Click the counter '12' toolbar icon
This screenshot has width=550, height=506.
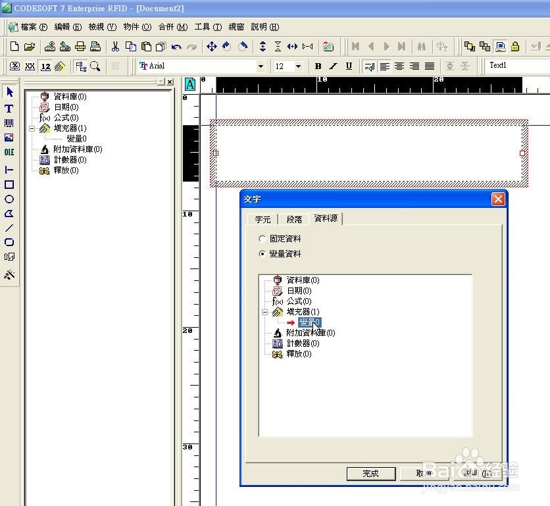point(45,66)
